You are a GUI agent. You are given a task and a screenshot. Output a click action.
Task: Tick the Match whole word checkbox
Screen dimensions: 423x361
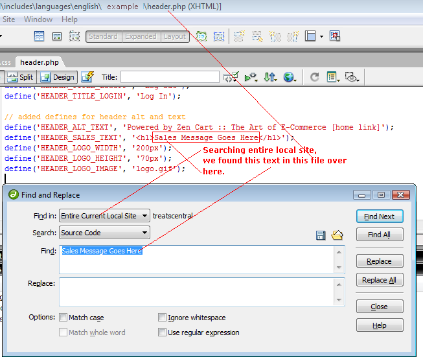[63, 332]
